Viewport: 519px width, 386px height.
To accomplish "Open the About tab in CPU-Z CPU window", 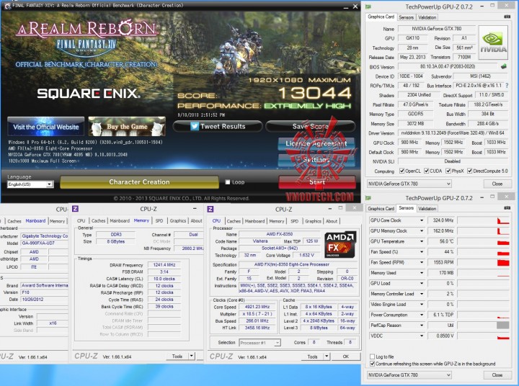I will tap(332, 221).
